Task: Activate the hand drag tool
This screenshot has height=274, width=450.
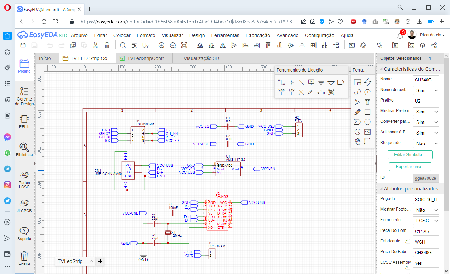Action: click(358, 142)
